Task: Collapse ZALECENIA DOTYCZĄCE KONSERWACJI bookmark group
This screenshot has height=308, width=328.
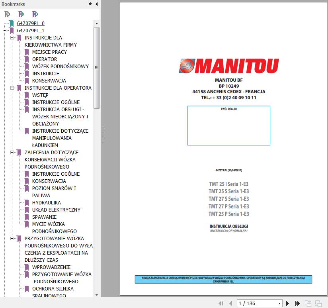Action: pyautogui.click(x=12, y=153)
